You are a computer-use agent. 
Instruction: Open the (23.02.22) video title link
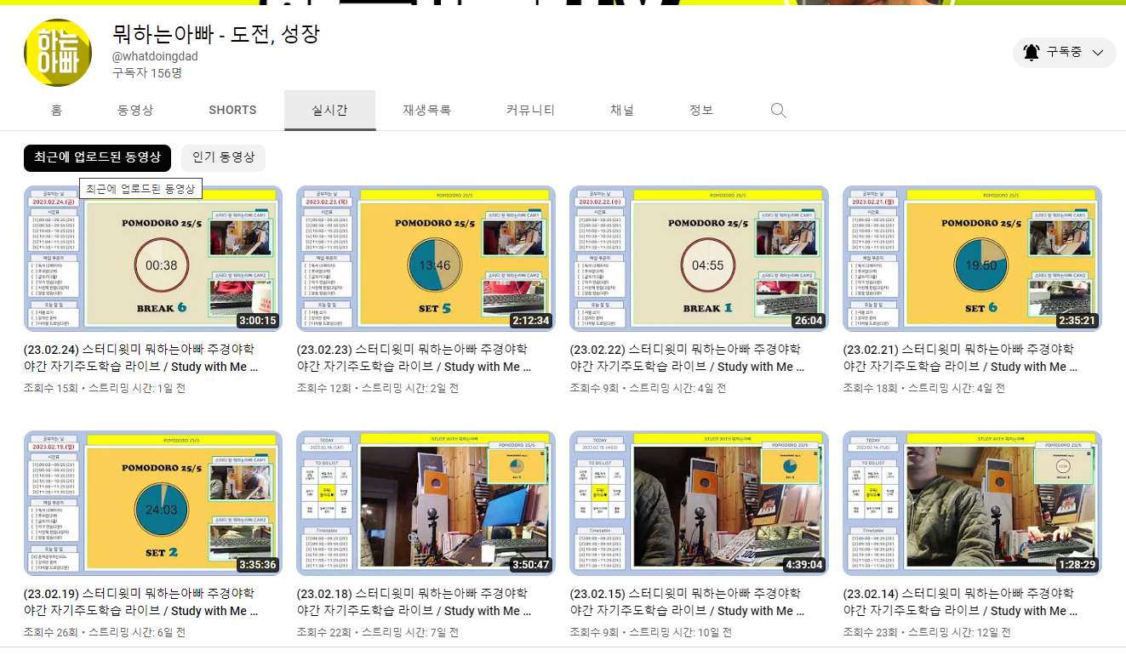(x=687, y=358)
